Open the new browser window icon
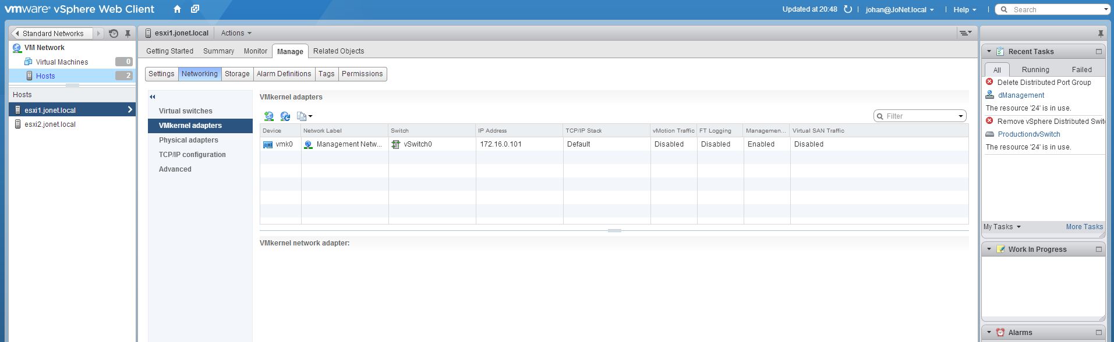Image resolution: width=1114 pixels, height=342 pixels. (195, 9)
